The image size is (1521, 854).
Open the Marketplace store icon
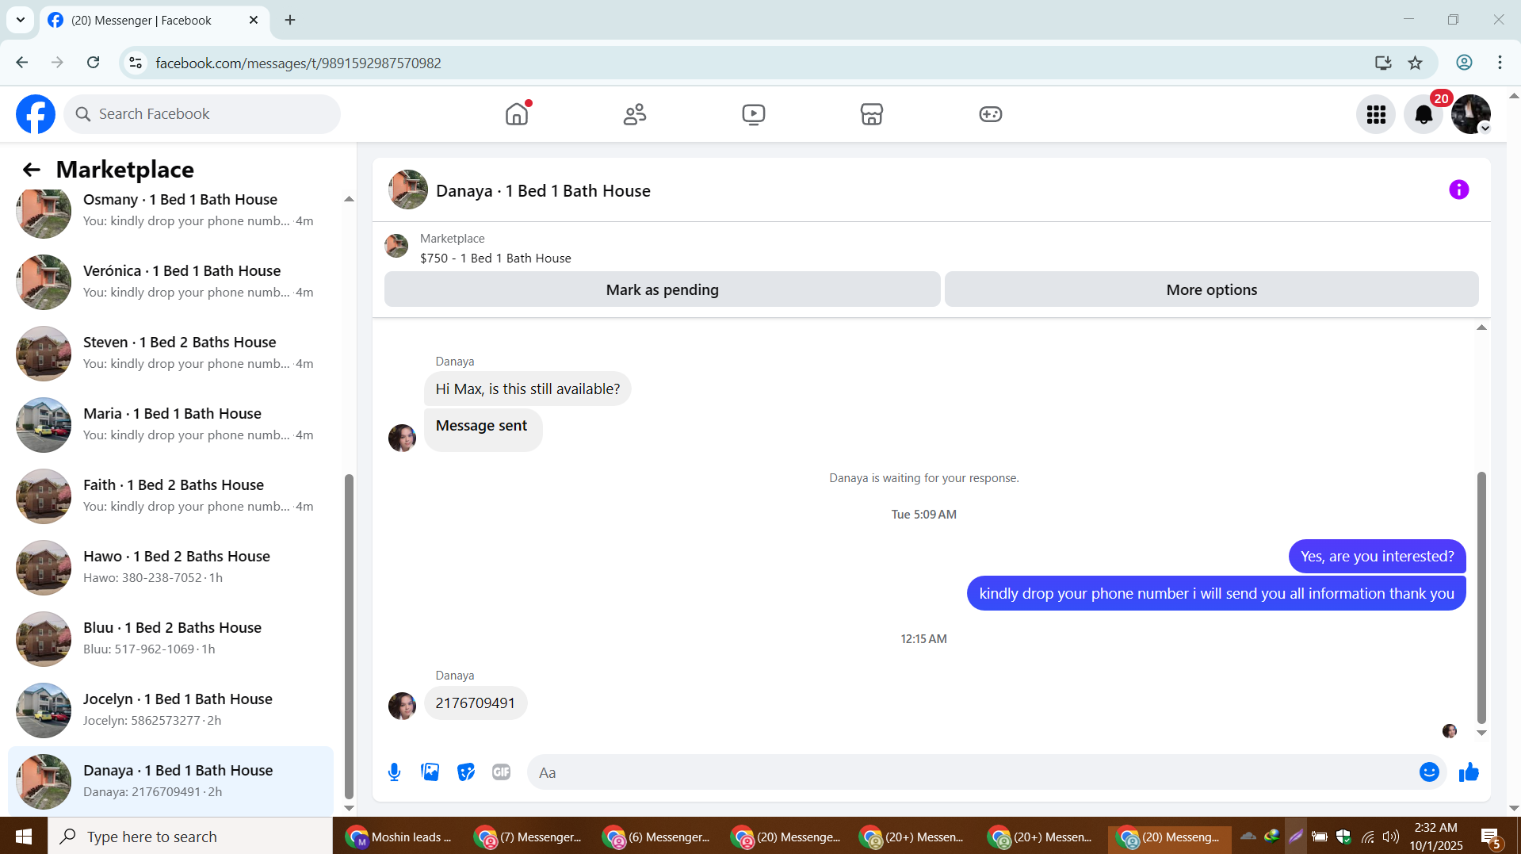(872, 114)
